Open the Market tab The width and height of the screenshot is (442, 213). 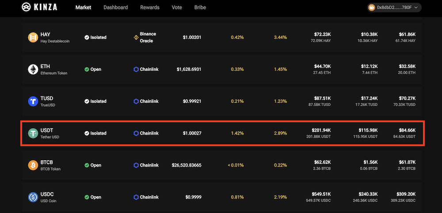[83, 8]
